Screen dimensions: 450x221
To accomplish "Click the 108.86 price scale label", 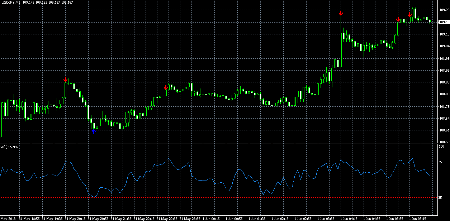I will pos(445,82).
